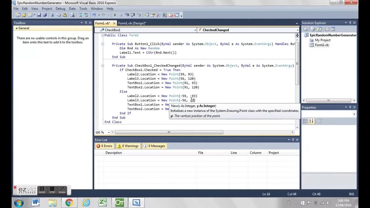Toggle the Errors filter button
Screen dimensions: 370x208
[x=104, y=146]
